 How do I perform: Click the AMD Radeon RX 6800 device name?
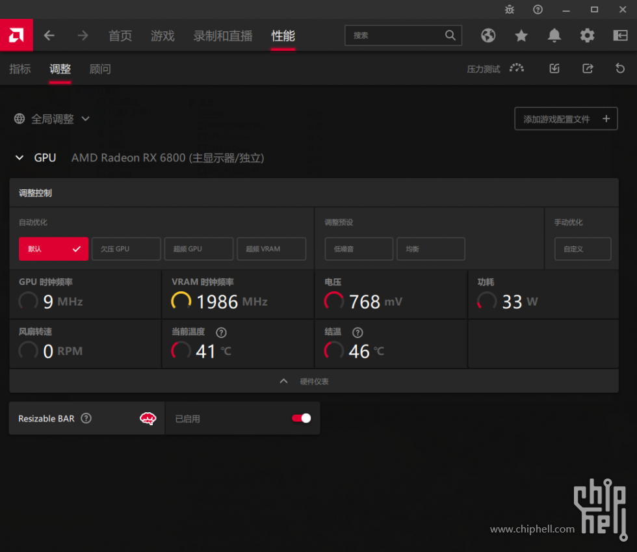pyautogui.click(x=168, y=158)
